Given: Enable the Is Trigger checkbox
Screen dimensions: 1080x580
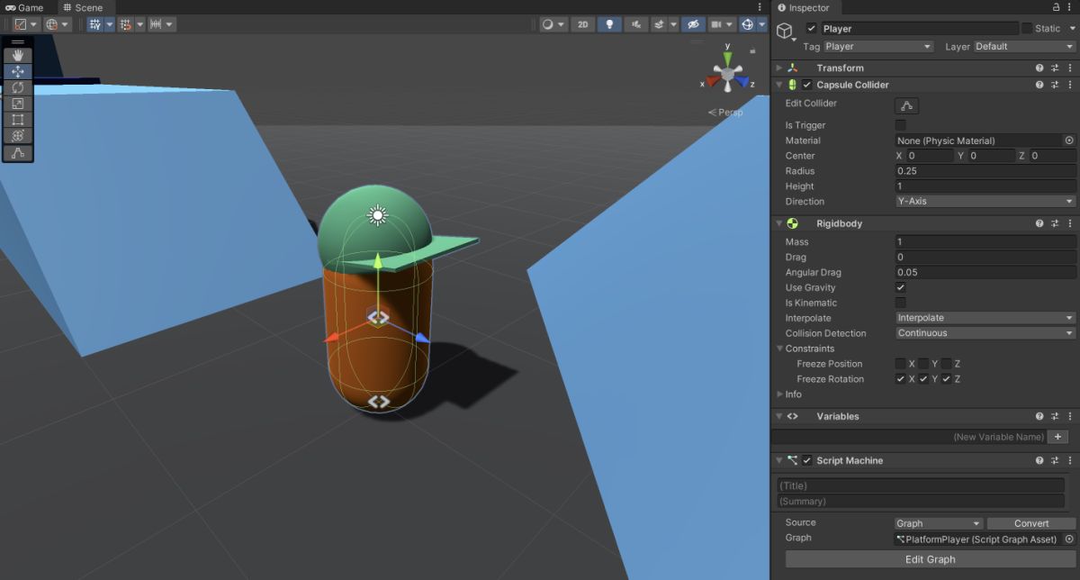Looking at the screenshot, I should [x=901, y=125].
